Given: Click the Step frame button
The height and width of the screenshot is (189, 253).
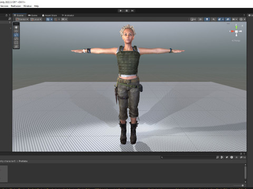Looking at the screenshot, I should 132,10.
